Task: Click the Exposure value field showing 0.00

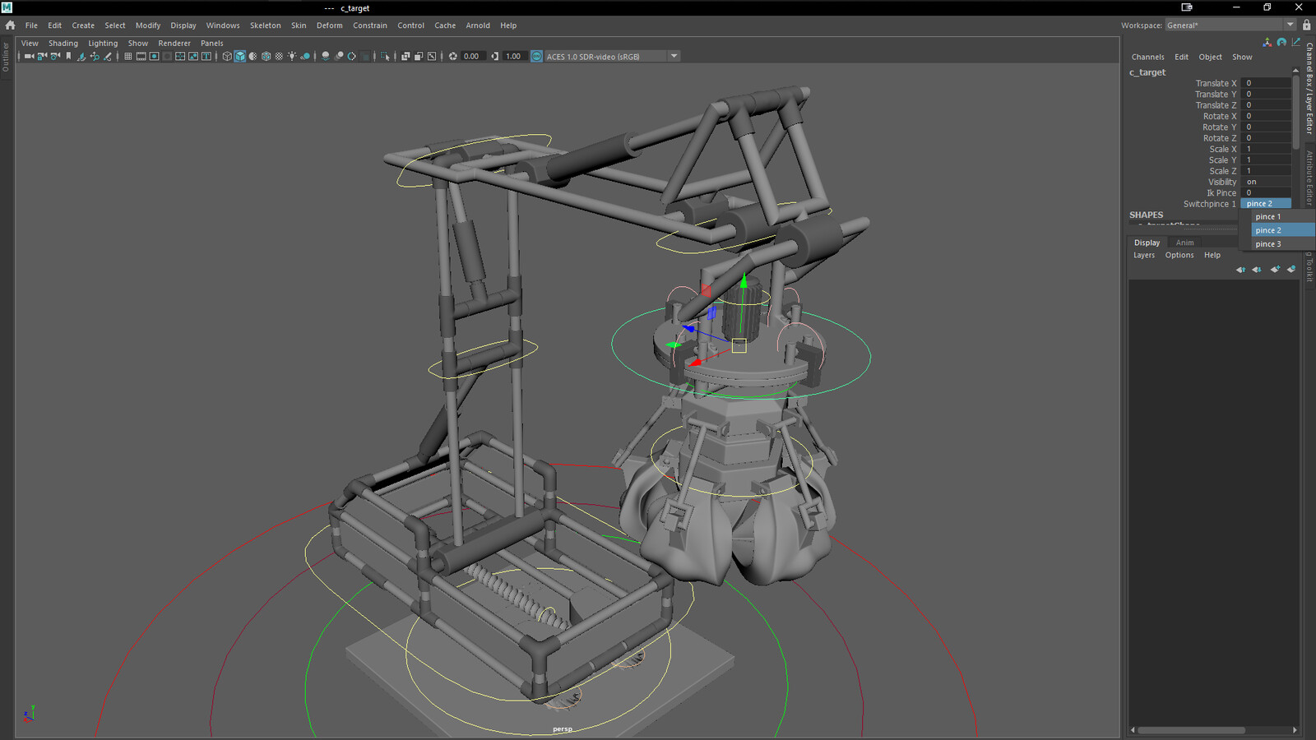Action: pyautogui.click(x=472, y=56)
